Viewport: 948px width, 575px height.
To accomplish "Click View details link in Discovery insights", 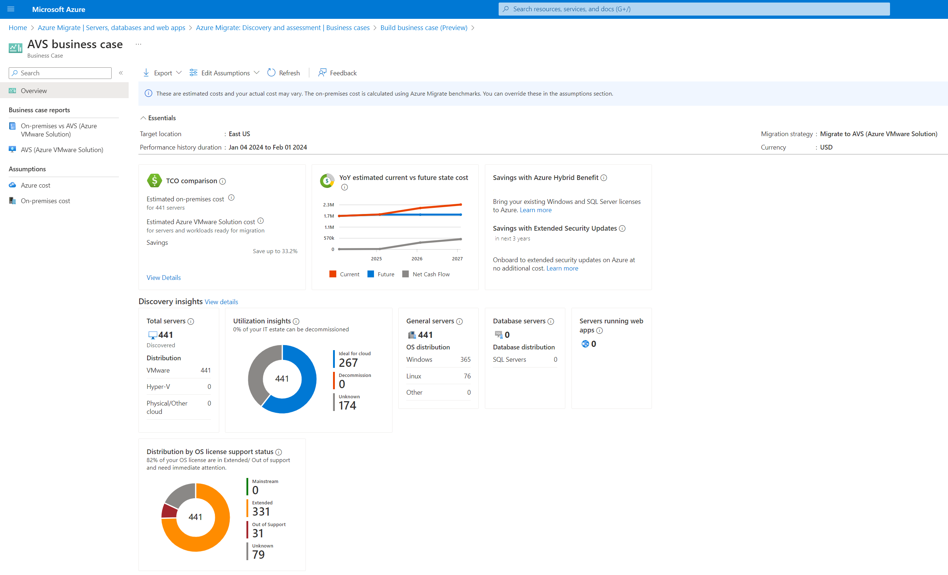I will 221,302.
